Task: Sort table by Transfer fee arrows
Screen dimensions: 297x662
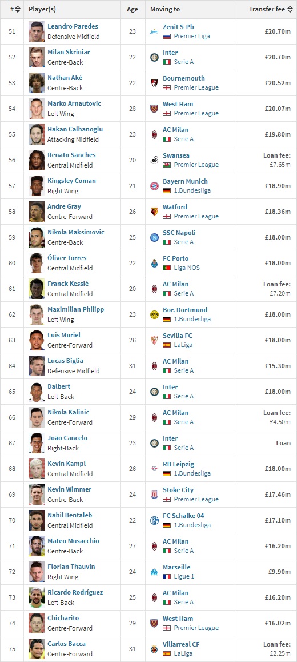Action: [x=290, y=9]
